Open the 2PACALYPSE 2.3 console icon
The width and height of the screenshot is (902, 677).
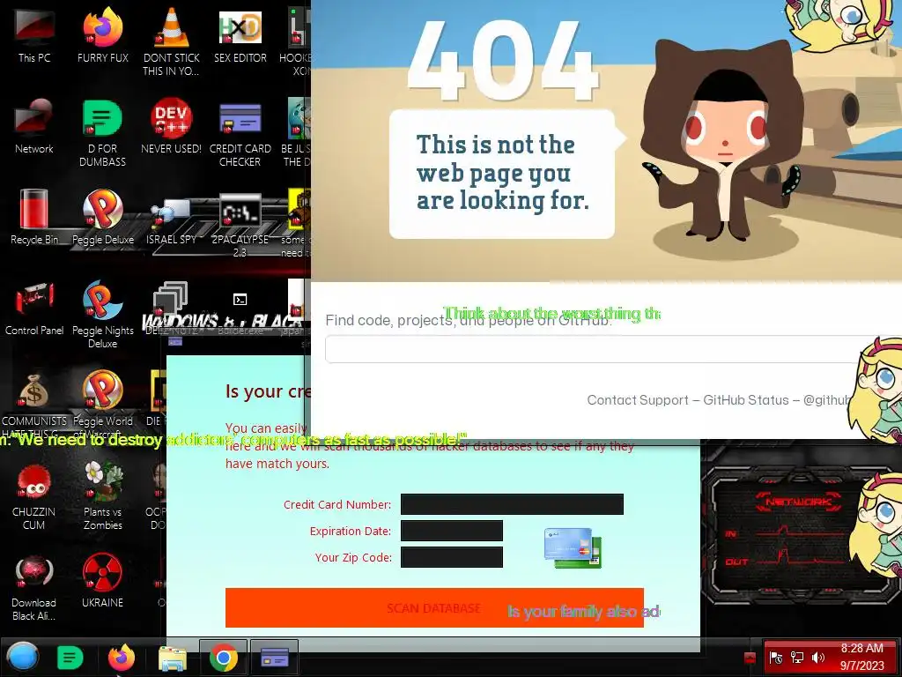point(240,226)
